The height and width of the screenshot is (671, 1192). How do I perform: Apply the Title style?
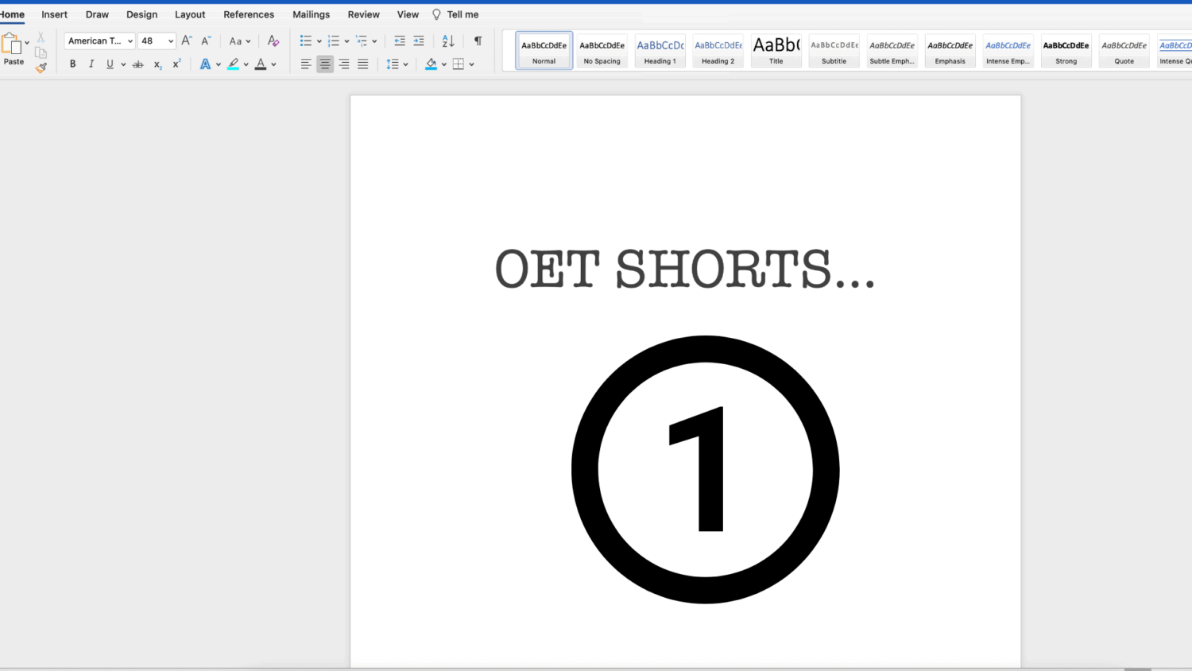[x=776, y=51]
